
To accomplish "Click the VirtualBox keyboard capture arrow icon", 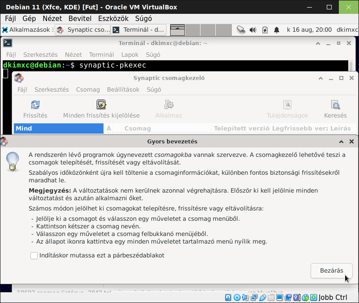I will [314, 297].
